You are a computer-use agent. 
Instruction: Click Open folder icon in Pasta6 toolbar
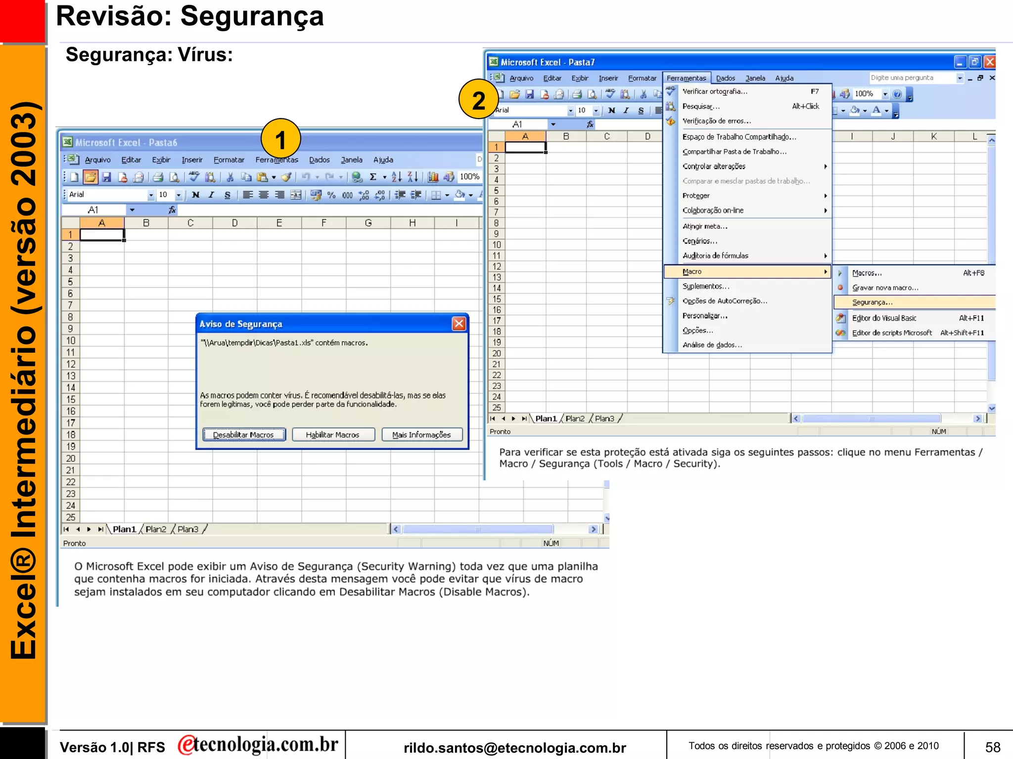(90, 177)
